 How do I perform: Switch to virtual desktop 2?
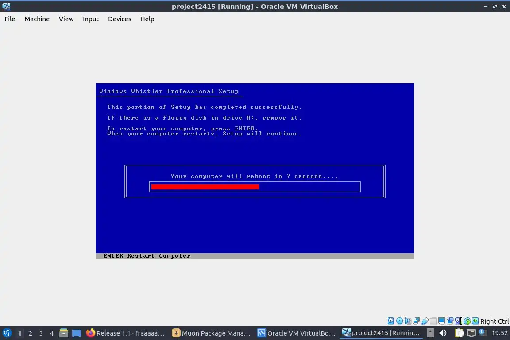click(30, 333)
